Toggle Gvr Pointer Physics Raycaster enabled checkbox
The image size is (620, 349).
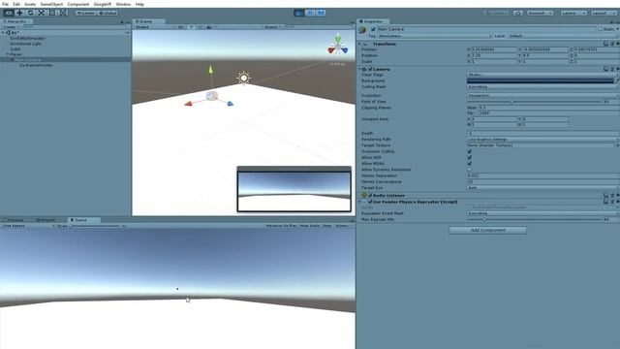pyautogui.click(x=370, y=202)
